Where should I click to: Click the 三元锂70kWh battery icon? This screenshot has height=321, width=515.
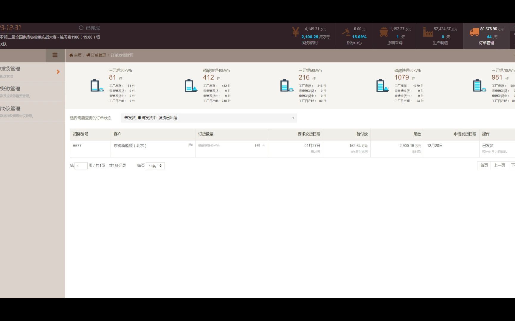point(480,86)
